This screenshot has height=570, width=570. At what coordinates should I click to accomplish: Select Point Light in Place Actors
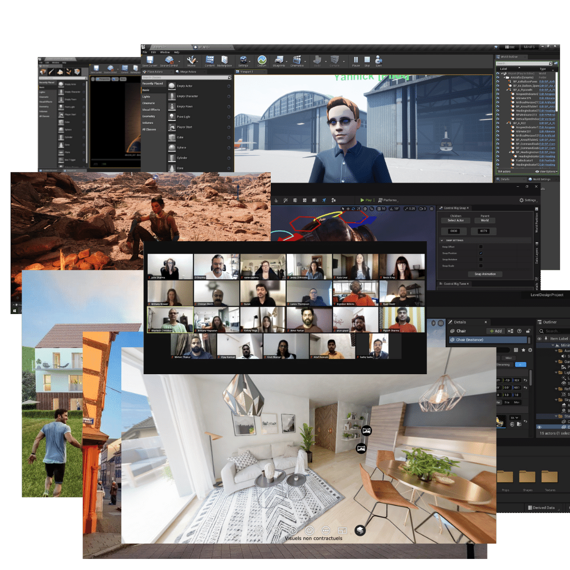[199, 117]
